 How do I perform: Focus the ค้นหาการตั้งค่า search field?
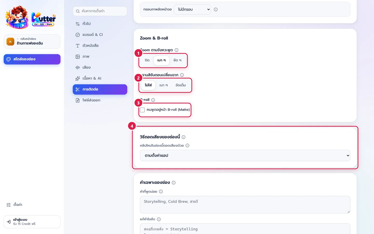(x=100, y=11)
